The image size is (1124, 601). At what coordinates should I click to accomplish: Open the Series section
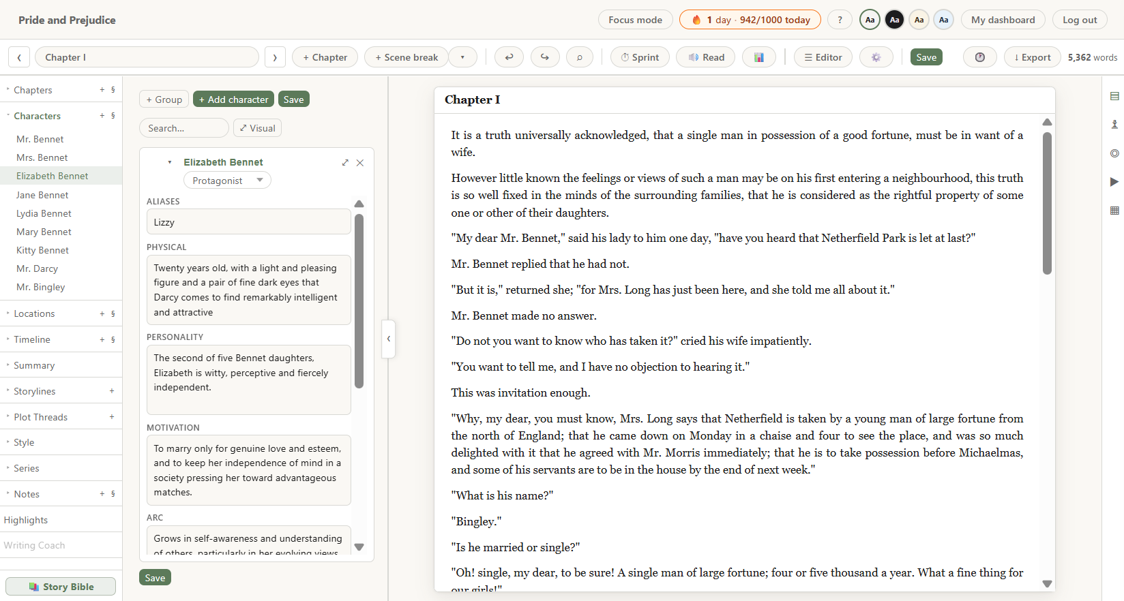(27, 468)
